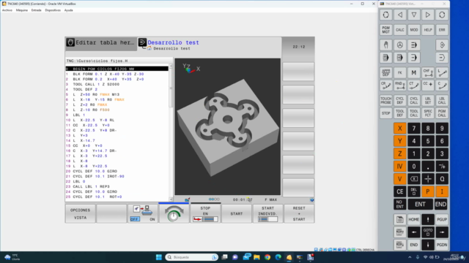Open HELP key on virtual keyboard
Image resolution: width=469 pixels, height=263 pixels.
(428, 30)
